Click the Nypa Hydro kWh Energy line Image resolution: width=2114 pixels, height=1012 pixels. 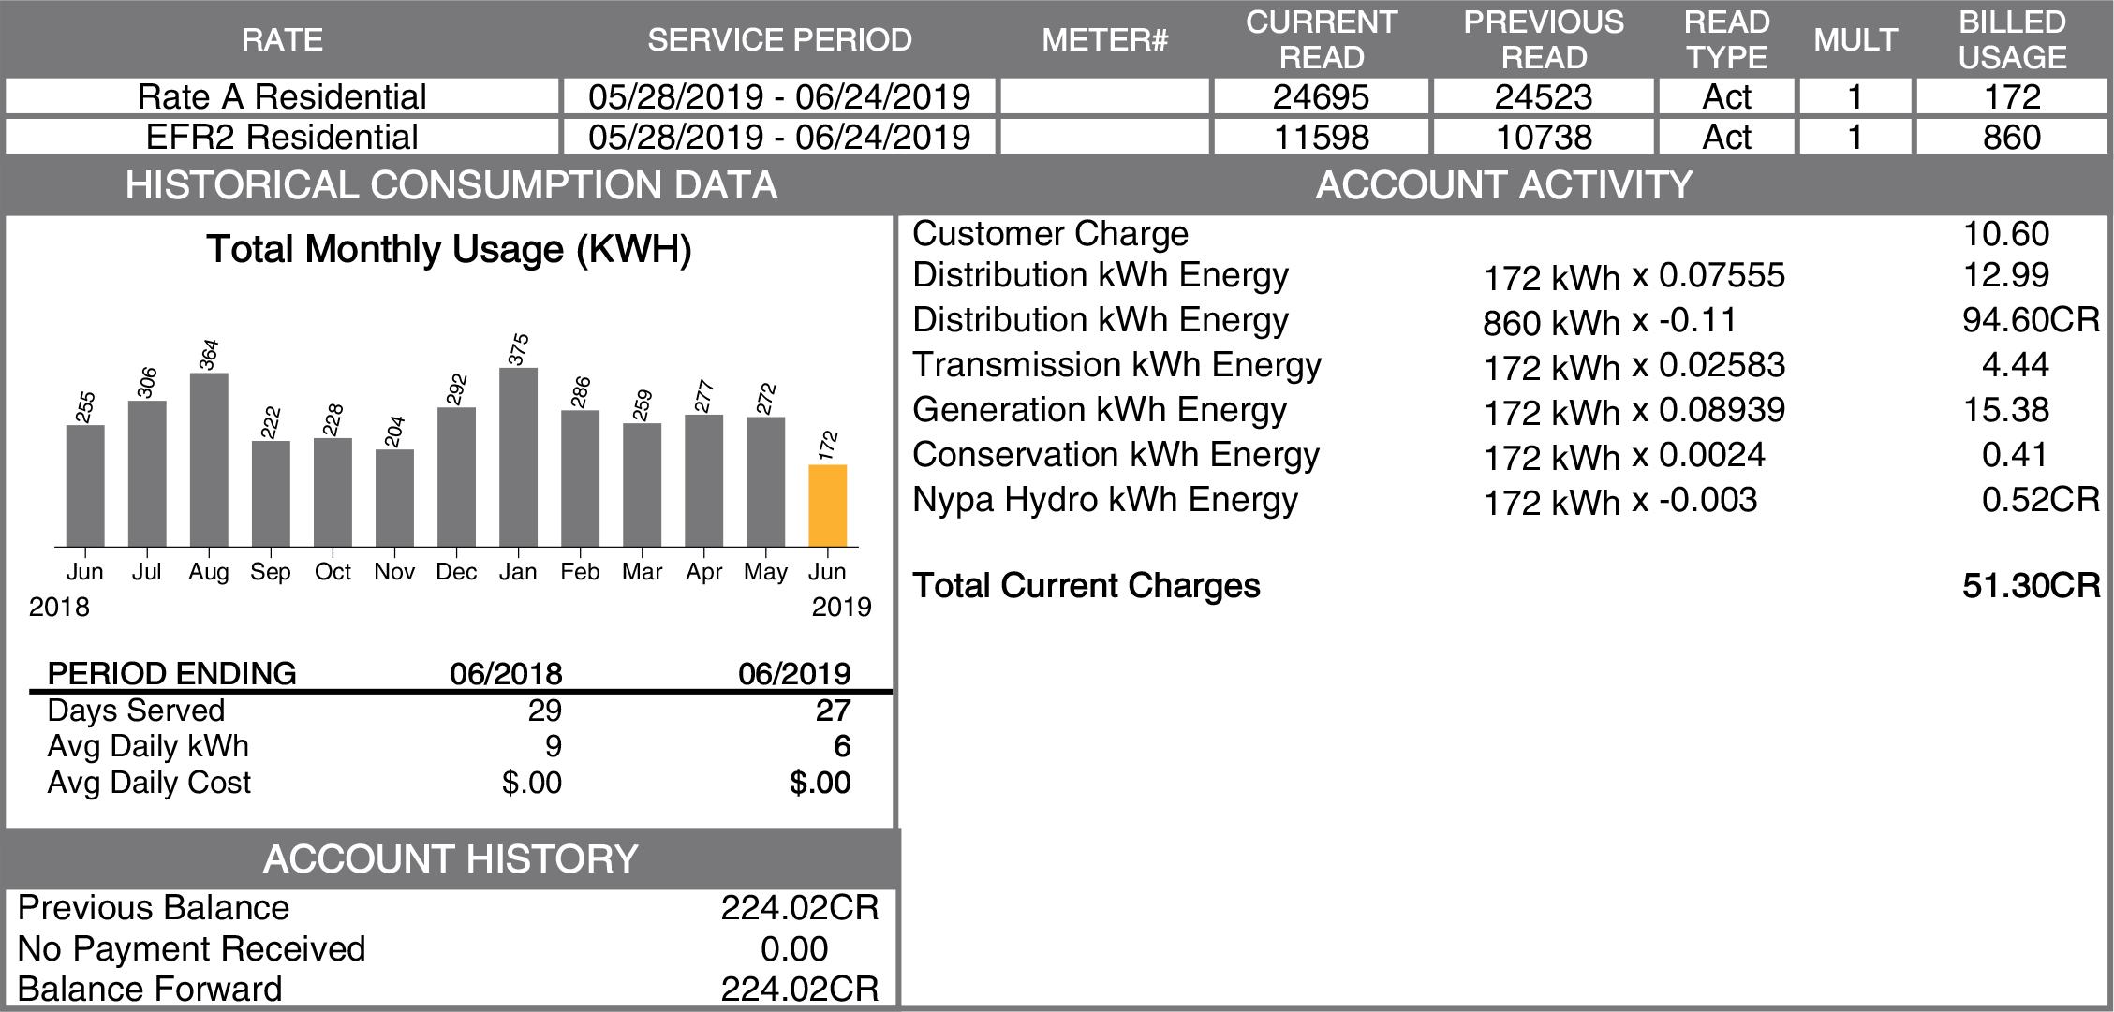(1105, 500)
